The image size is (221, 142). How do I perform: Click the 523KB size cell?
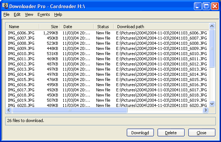52,43
